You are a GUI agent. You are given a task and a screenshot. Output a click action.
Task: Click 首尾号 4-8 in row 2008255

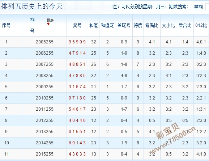tap(124, 76)
